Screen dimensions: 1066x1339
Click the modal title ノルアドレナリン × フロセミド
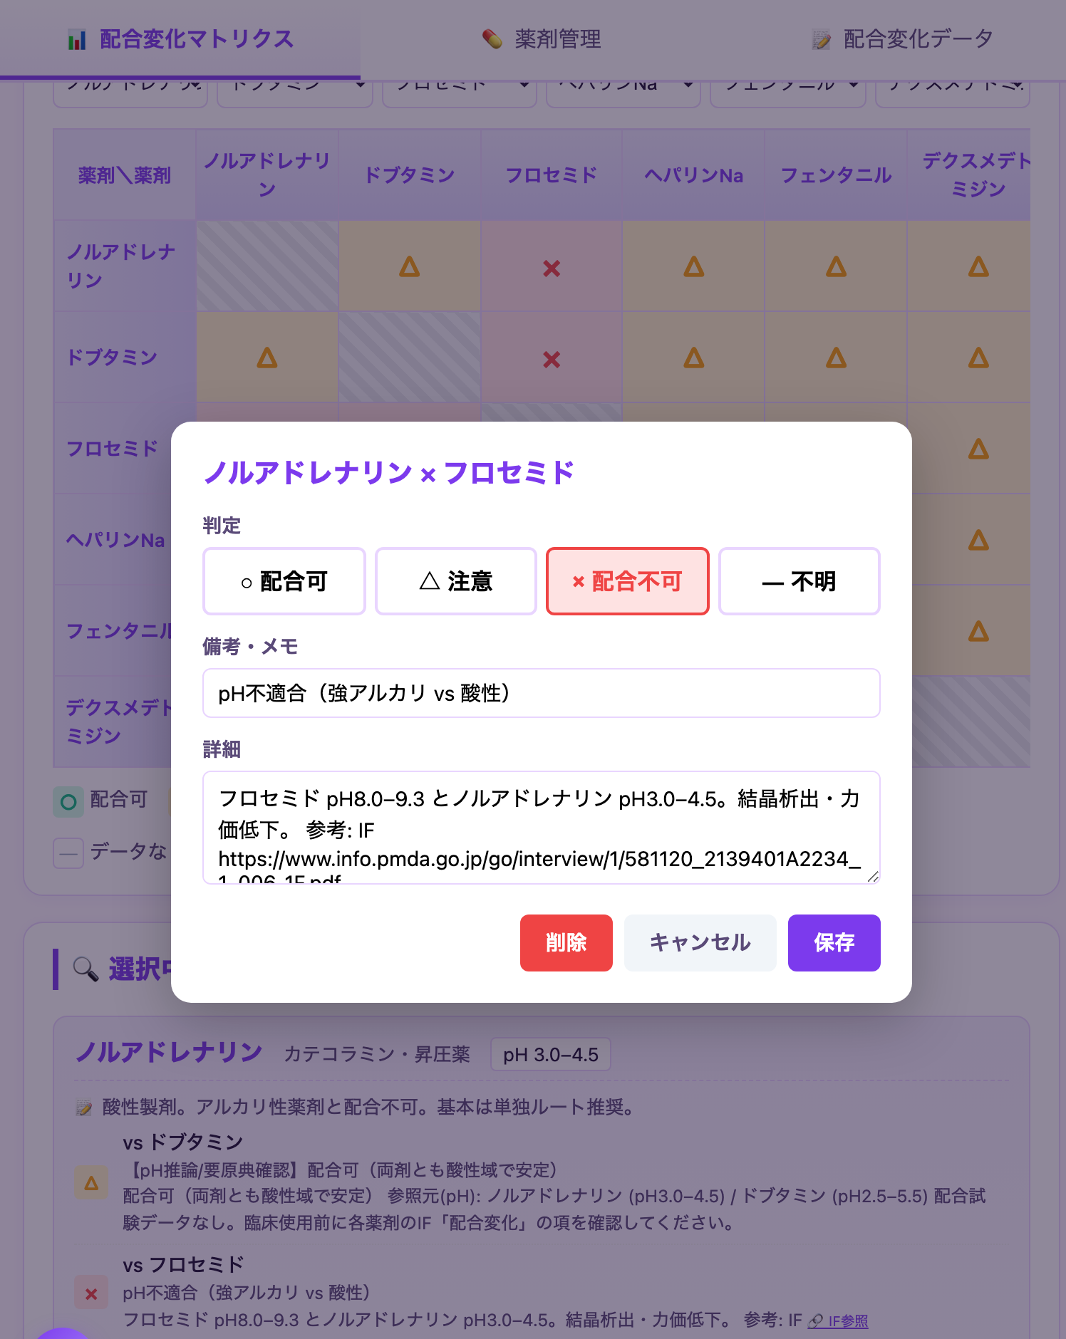tap(389, 472)
